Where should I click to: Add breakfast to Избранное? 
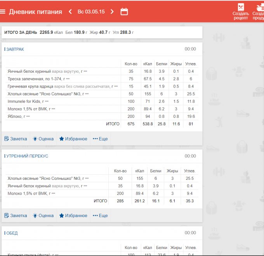pyautogui.click(x=73, y=139)
